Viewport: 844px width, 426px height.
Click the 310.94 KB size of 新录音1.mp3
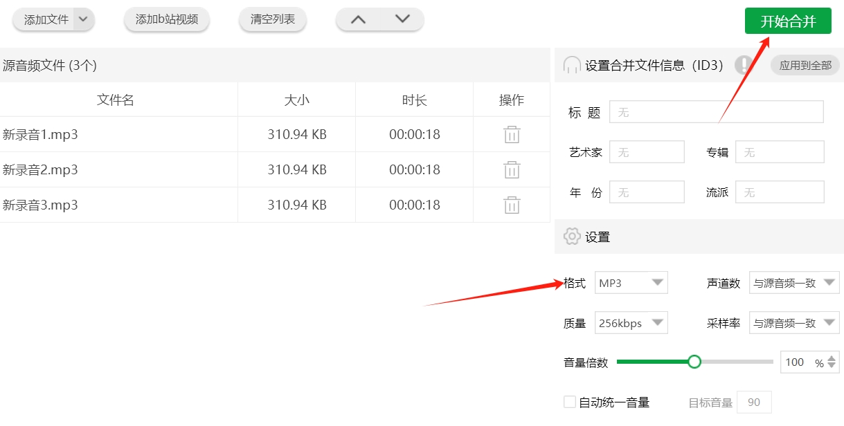[x=297, y=134]
